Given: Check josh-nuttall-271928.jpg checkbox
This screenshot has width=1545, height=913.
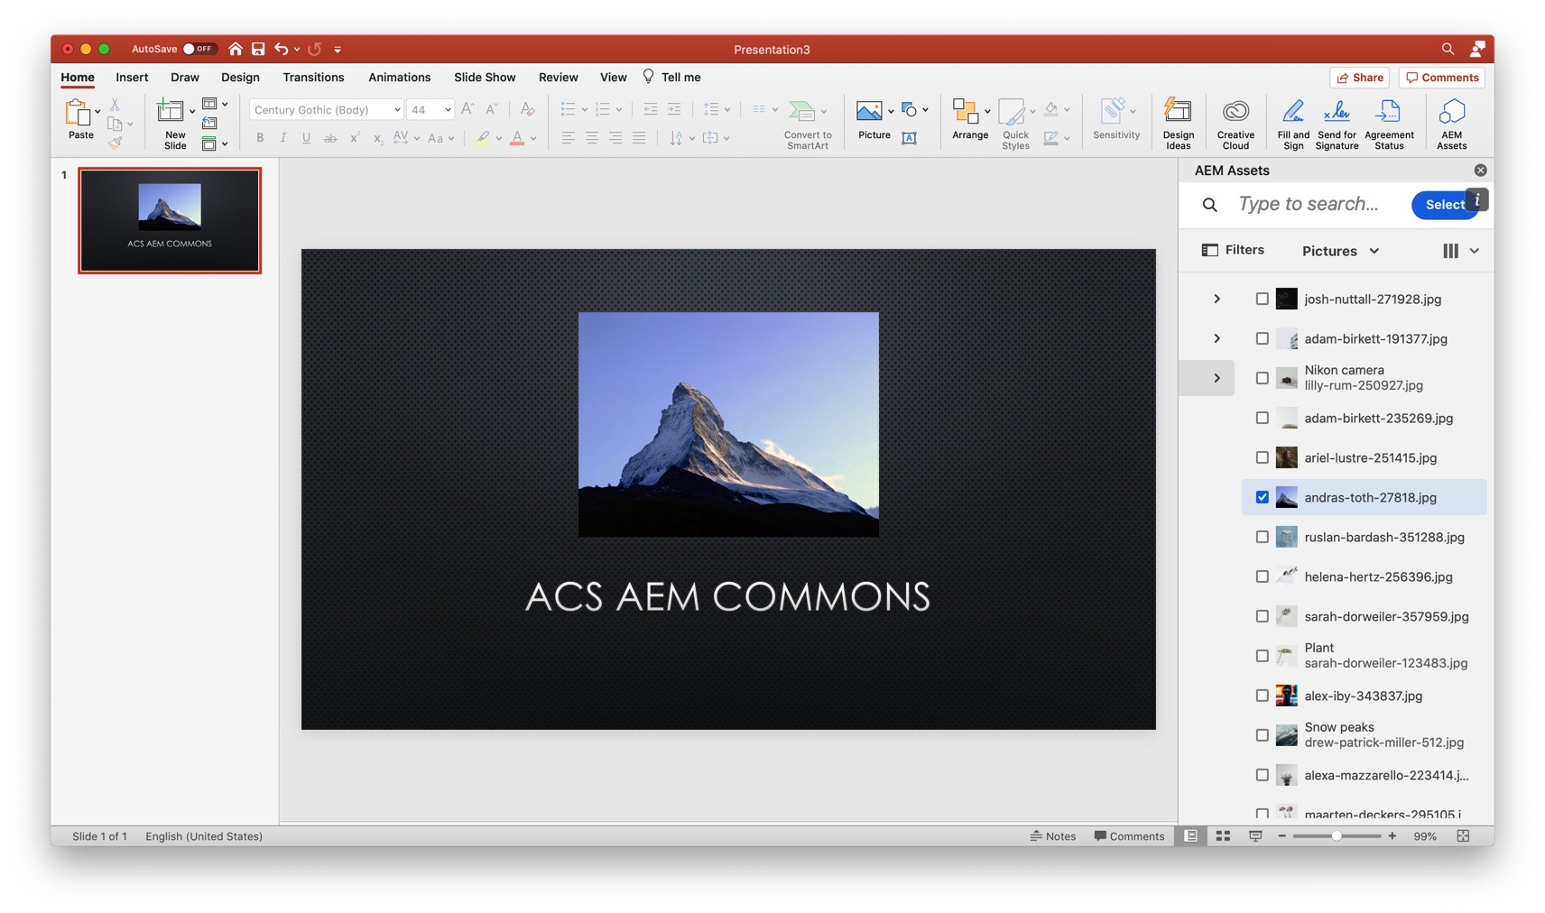Looking at the screenshot, I should click(x=1262, y=299).
